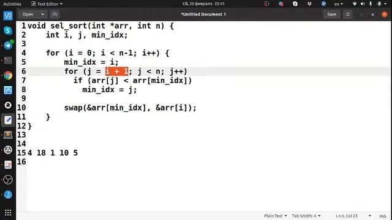Open the Terminal from the dock
392x220 pixels.
point(8,60)
